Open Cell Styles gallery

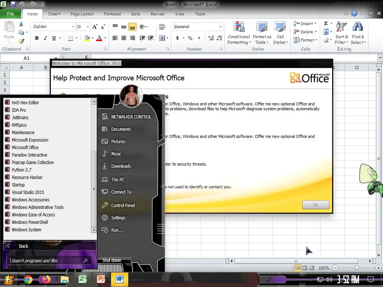(x=280, y=33)
